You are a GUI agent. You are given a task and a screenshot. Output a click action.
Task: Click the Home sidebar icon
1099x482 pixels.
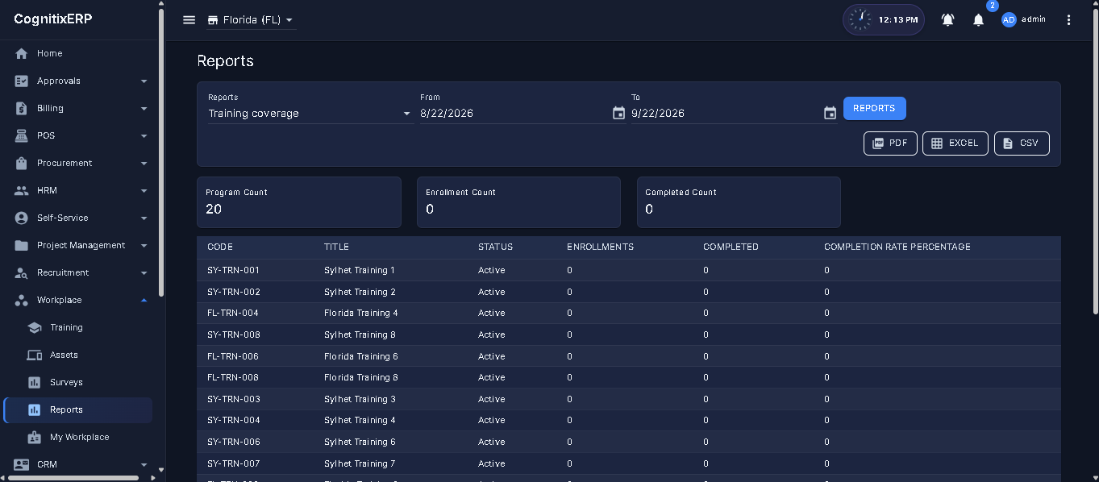[22, 53]
